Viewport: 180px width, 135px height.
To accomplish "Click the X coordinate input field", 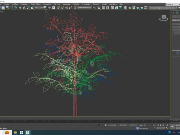I will click(x=113, y=125).
